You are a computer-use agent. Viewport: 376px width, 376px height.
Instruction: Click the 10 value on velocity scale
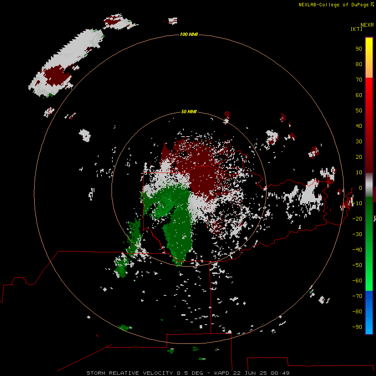[359, 173]
